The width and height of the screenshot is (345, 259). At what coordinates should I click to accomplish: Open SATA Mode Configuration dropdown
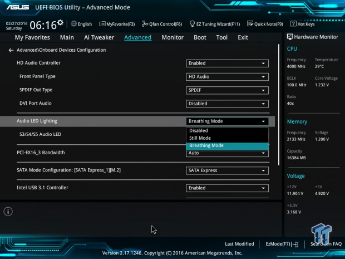click(x=227, y=170)
